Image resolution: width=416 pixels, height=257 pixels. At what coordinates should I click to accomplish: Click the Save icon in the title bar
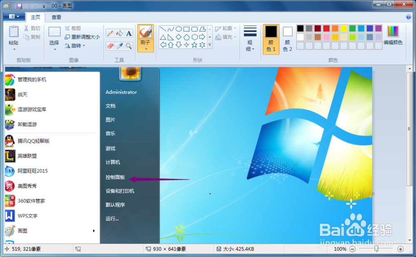click(19, 6)
